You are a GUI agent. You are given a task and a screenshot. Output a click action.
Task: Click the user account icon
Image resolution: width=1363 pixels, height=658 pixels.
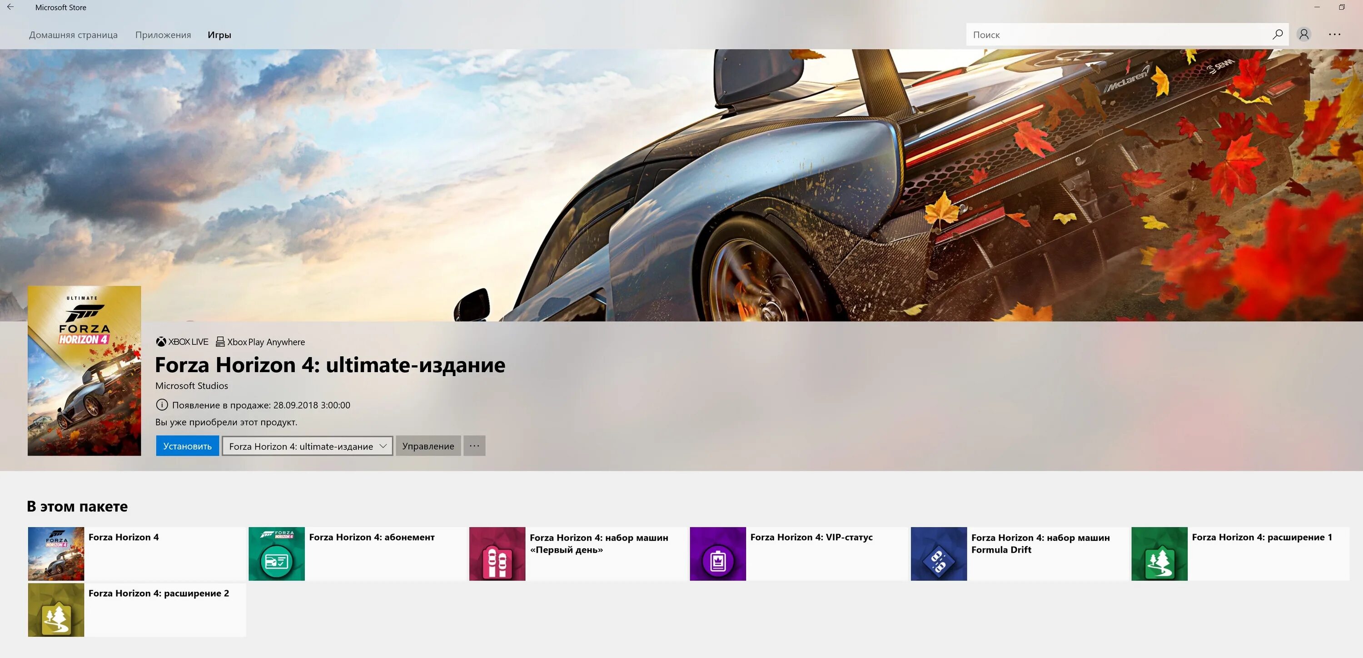click(x=1304, y=35)
